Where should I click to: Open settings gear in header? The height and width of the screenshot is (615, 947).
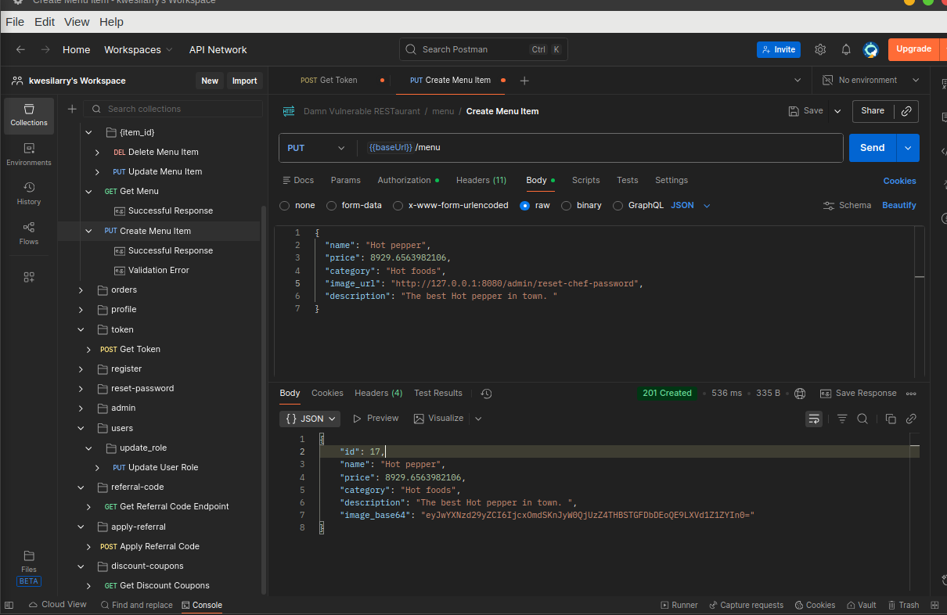(820, 49)
